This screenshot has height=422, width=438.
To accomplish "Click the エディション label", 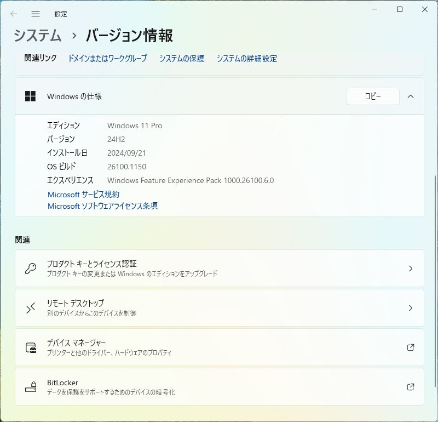I will (x=64, y=126).
